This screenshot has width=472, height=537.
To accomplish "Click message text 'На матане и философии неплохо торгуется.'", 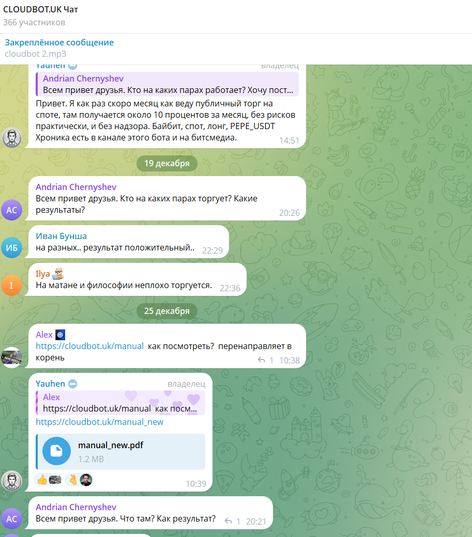I will [124, 285].
